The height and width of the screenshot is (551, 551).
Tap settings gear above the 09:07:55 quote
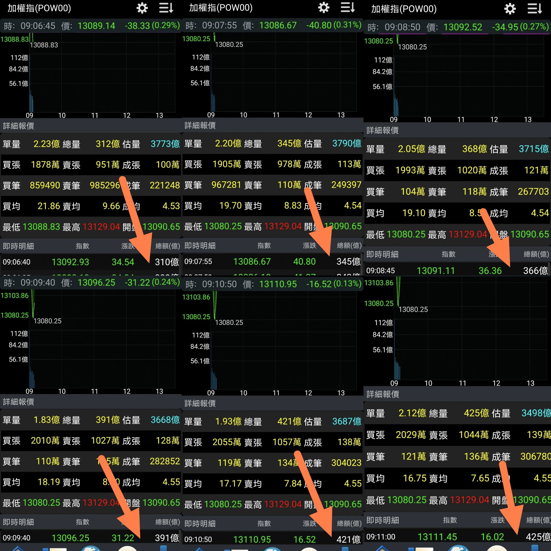[324, 8]
